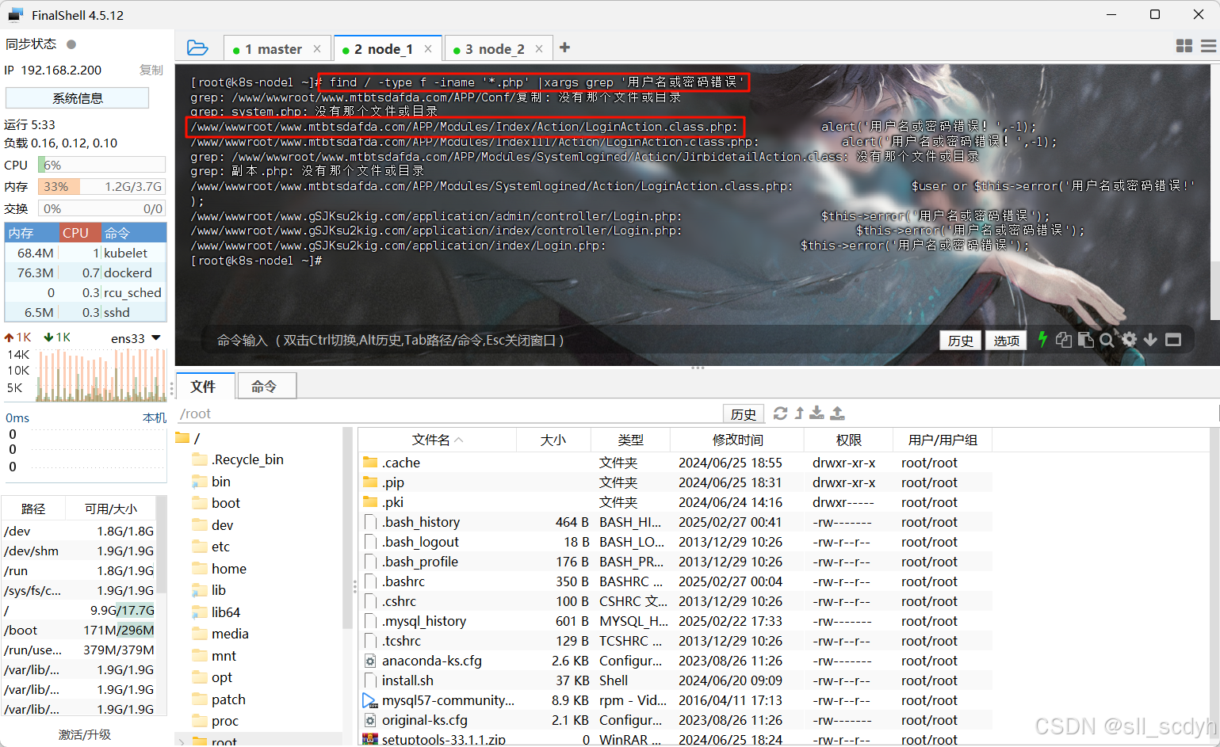
Task: Close the 3 node_2 tab
Action: [539, 48]
